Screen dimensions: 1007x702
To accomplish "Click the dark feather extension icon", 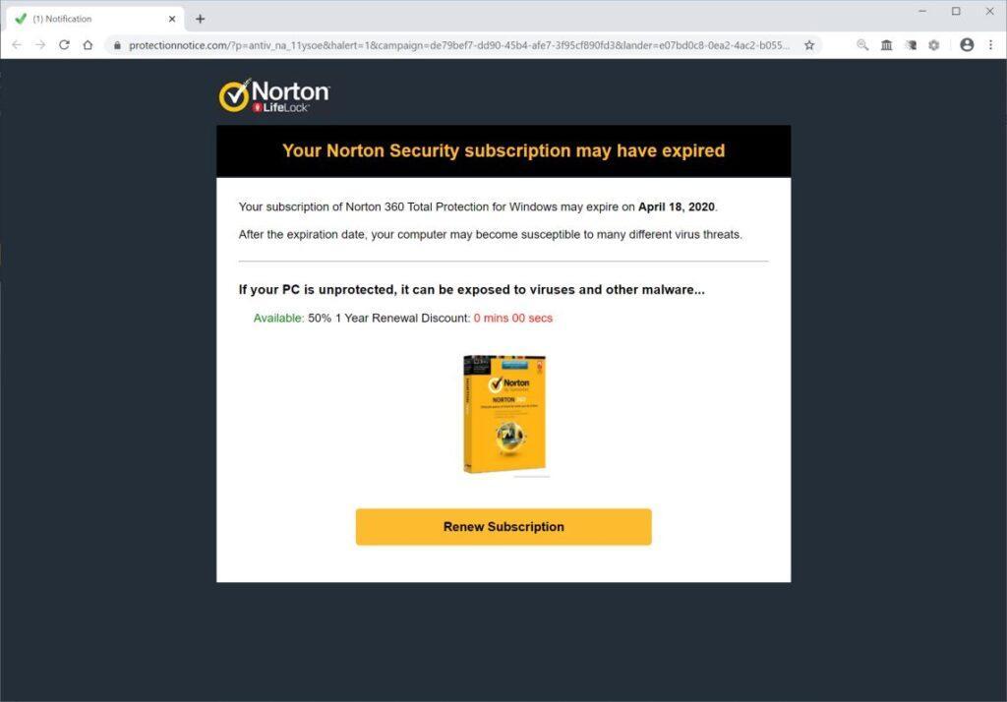I will pyautogui.click(x=910, y=45).
